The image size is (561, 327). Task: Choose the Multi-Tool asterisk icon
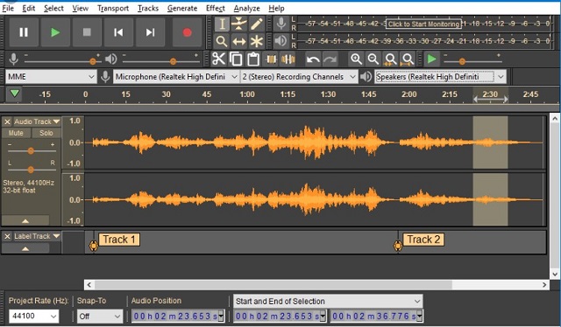click(256, 41)
